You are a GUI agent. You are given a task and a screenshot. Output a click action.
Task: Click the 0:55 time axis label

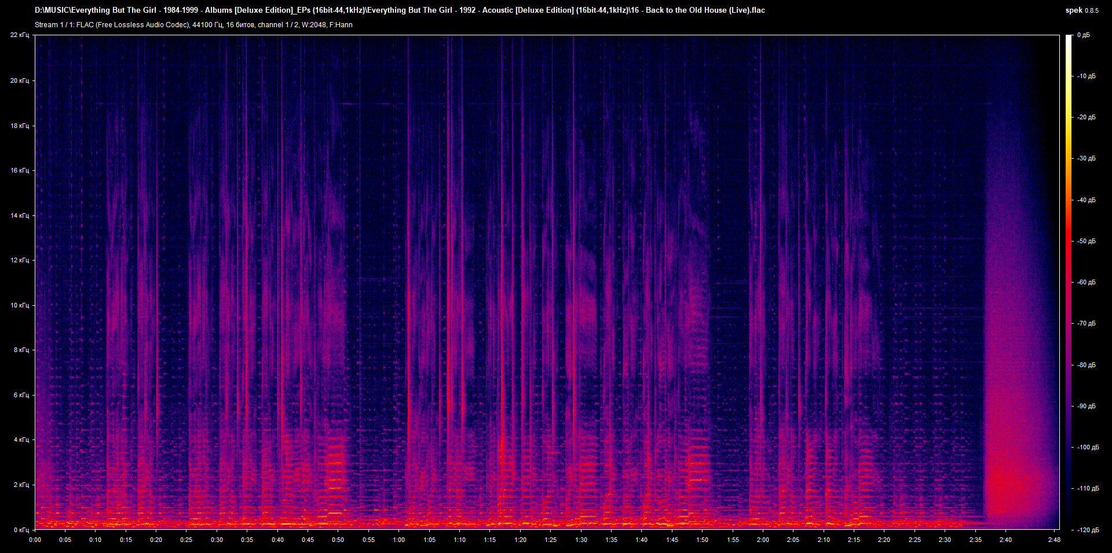pos(368,540)
